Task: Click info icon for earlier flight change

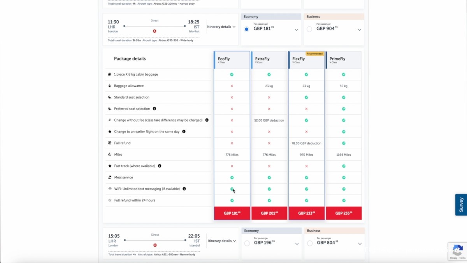Action: (184, 132)
